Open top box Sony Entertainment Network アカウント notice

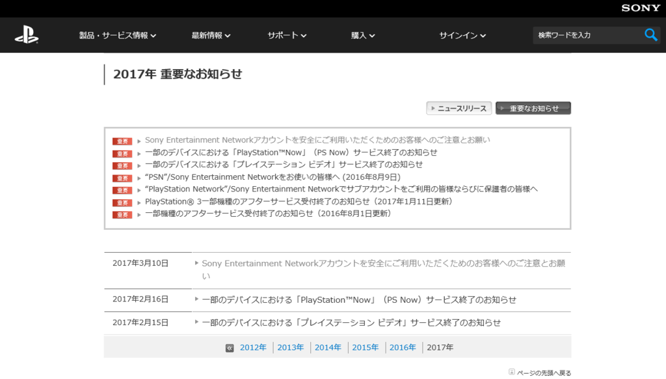(x=317, y=140)
